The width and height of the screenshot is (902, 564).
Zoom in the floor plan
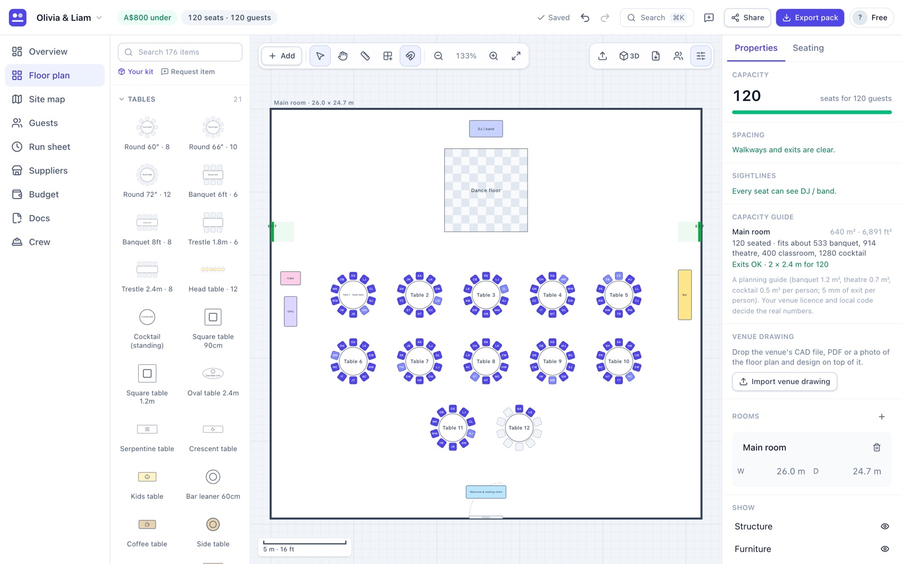(x=494, y=56)
